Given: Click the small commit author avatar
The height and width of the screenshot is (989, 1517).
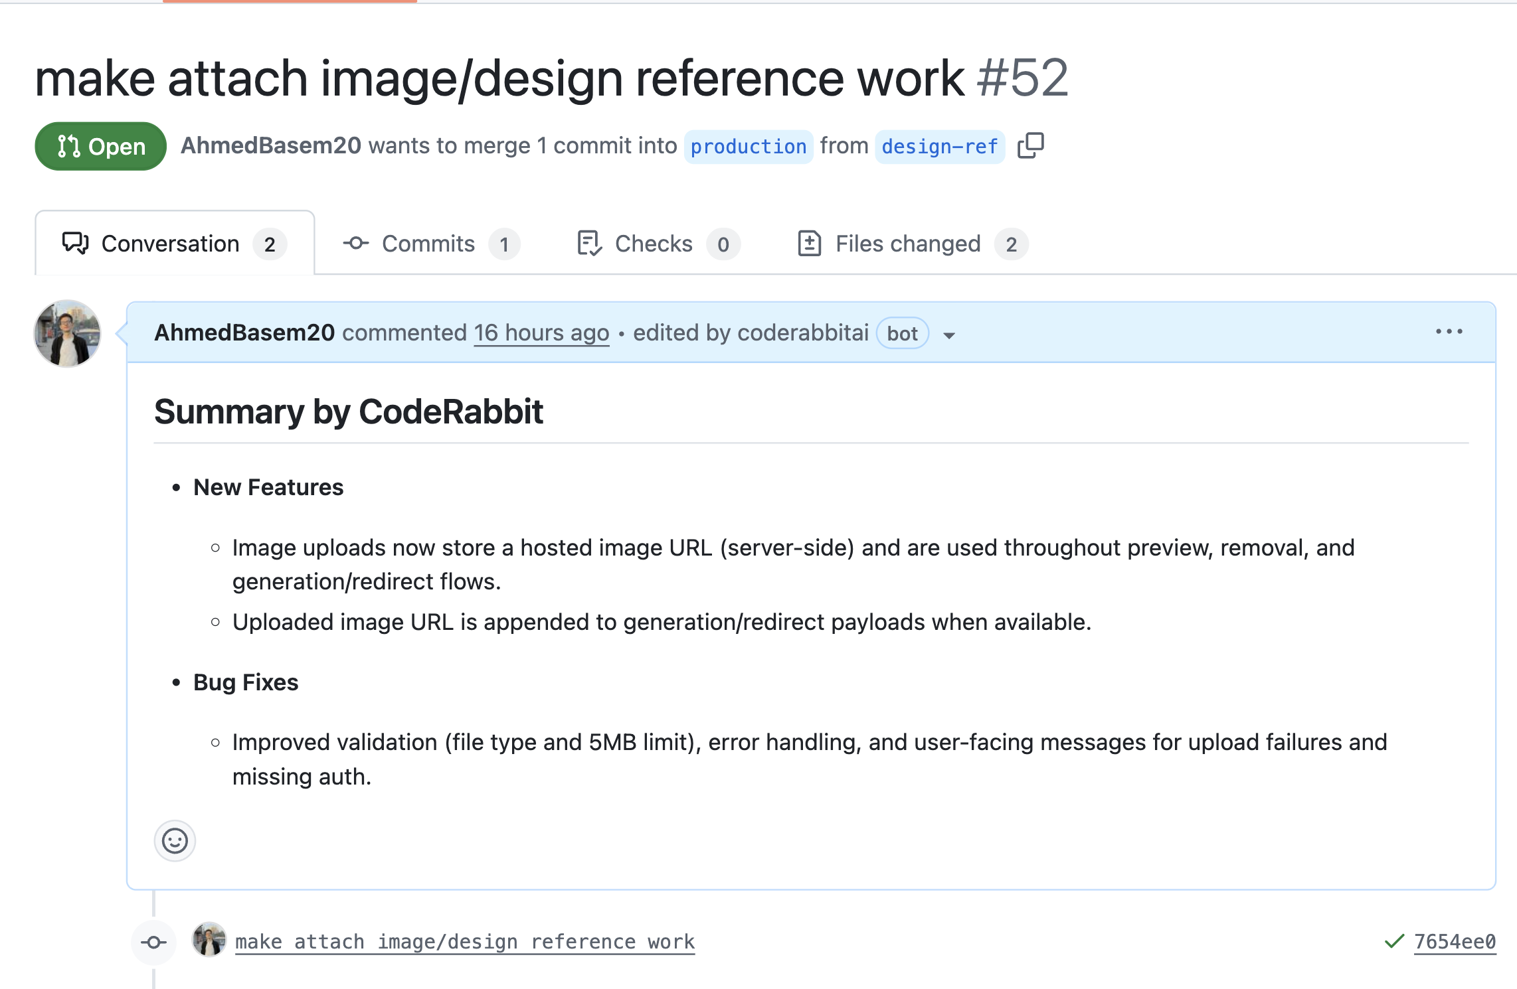Looking at the screenshot, I should pos(209,940).
